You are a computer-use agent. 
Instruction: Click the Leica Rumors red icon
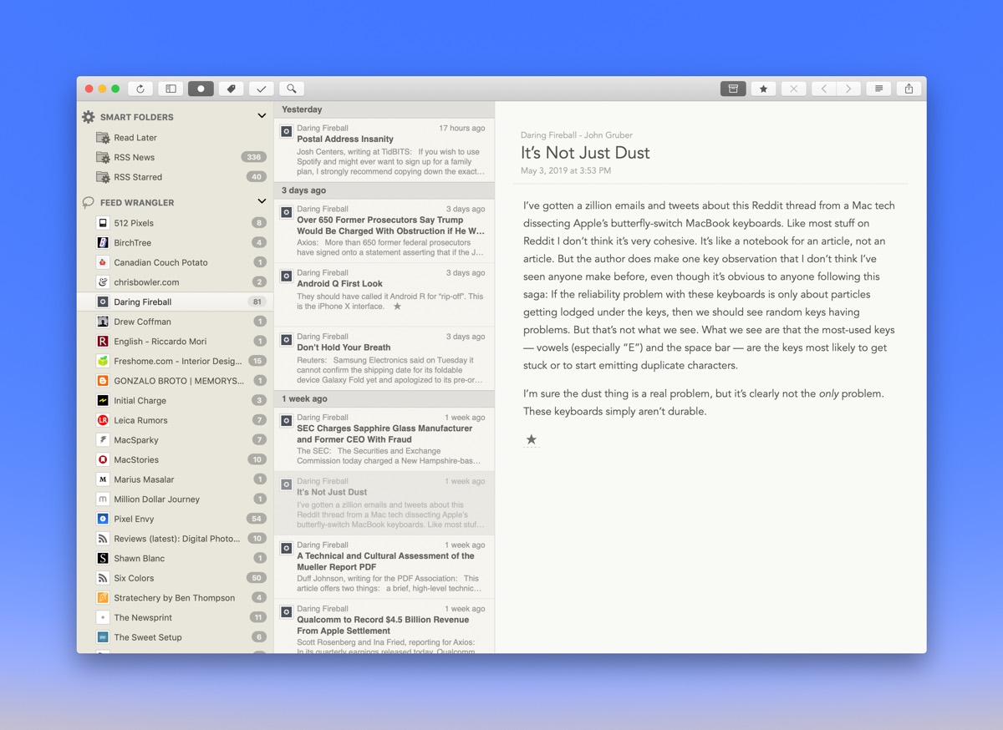[103, 420]
